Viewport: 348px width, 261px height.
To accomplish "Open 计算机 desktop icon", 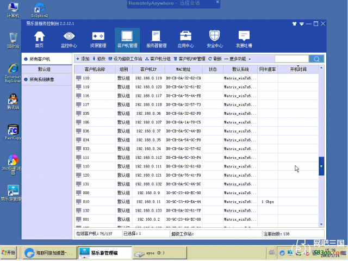I will 13,10.
